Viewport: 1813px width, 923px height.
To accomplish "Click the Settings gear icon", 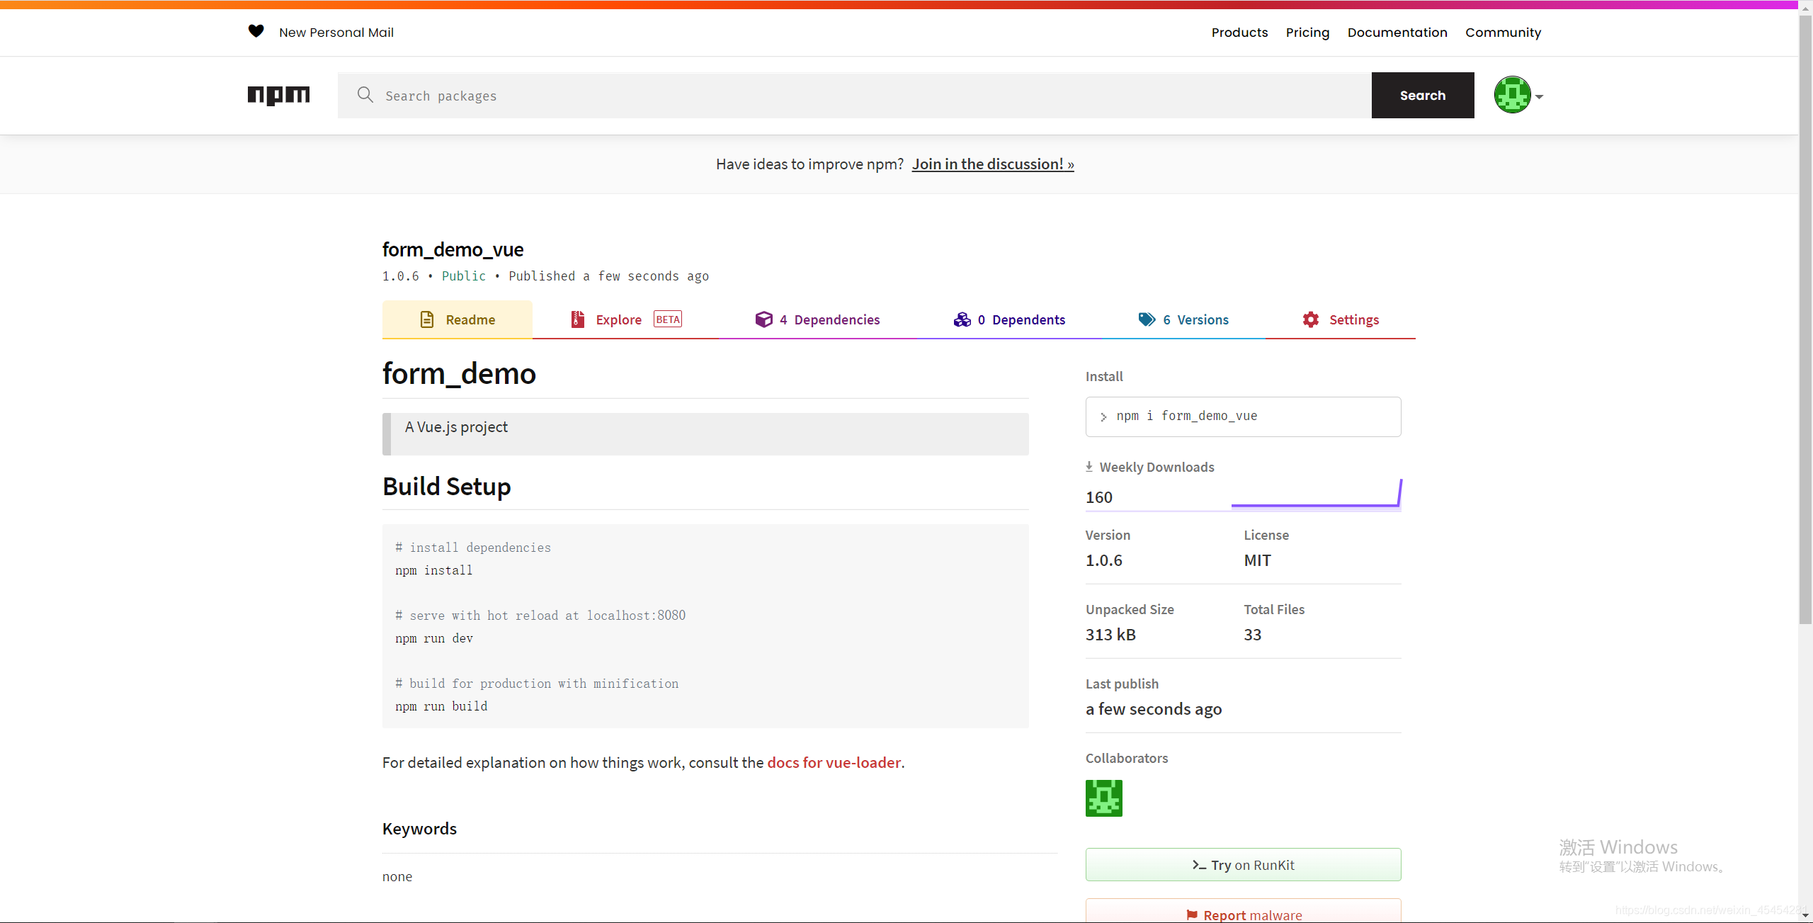I will (1311, 319).
